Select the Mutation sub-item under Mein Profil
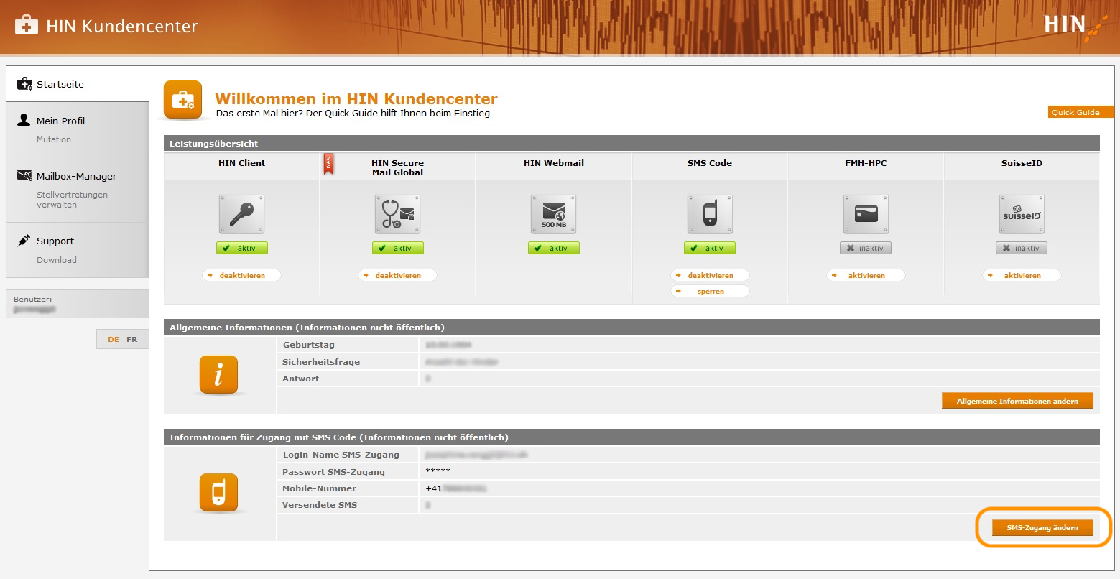 (54, 139)
